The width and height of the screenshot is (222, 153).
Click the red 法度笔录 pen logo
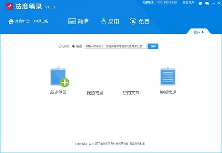coord(9,7)
